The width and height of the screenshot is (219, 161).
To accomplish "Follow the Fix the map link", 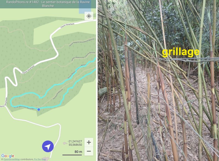I will [40, 159].
